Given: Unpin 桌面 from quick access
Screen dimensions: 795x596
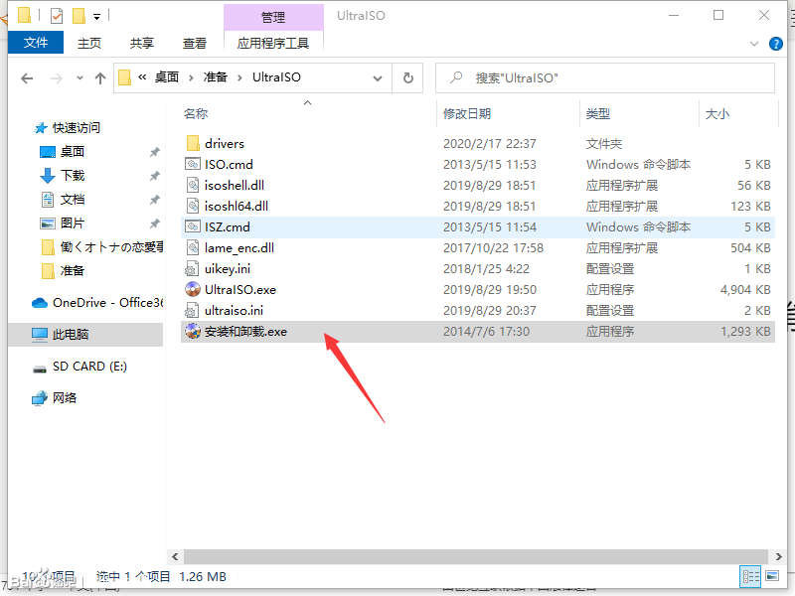Looking at the screenshot, I should [x=155, y=152].
